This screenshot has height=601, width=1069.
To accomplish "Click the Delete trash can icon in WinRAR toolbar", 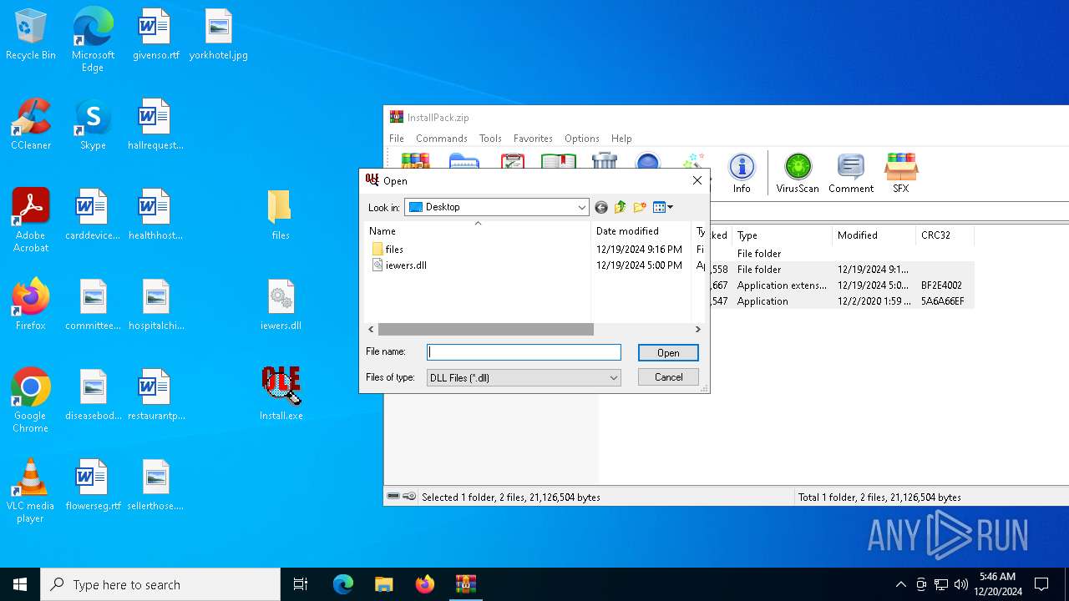I will [x=604, y=161].
